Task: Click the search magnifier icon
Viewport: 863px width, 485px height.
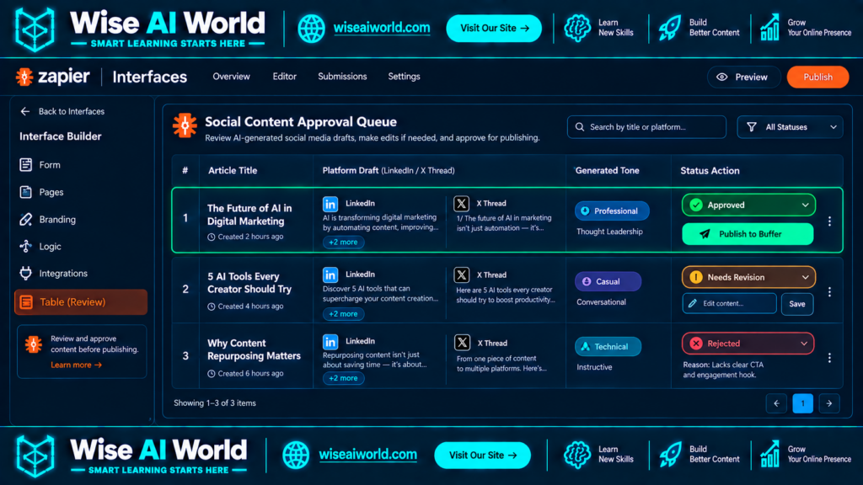Action: (580, 127)
